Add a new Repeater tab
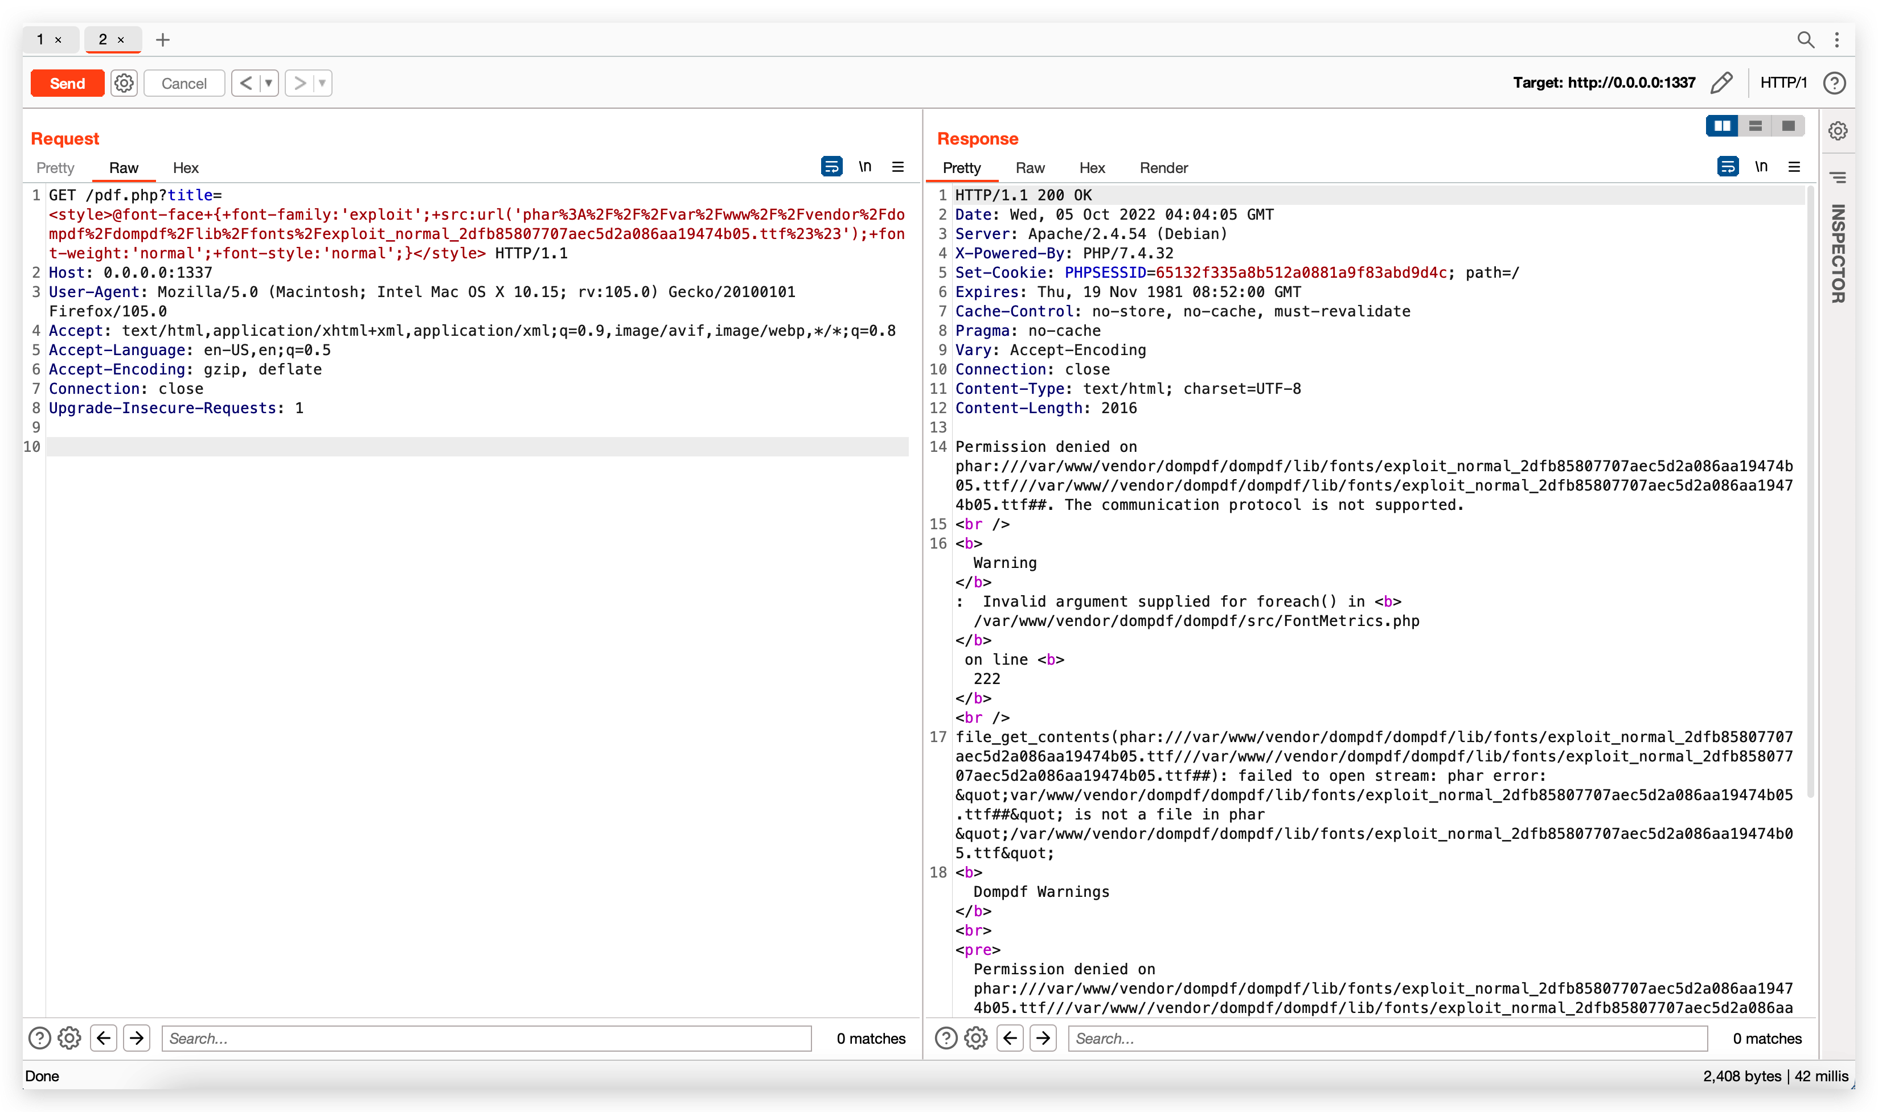The image size is (1878, 1112). 163,40
